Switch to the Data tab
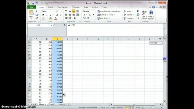The width and height of the screenshot is (194, 109). pyautogui.click(x=86, y=7)
